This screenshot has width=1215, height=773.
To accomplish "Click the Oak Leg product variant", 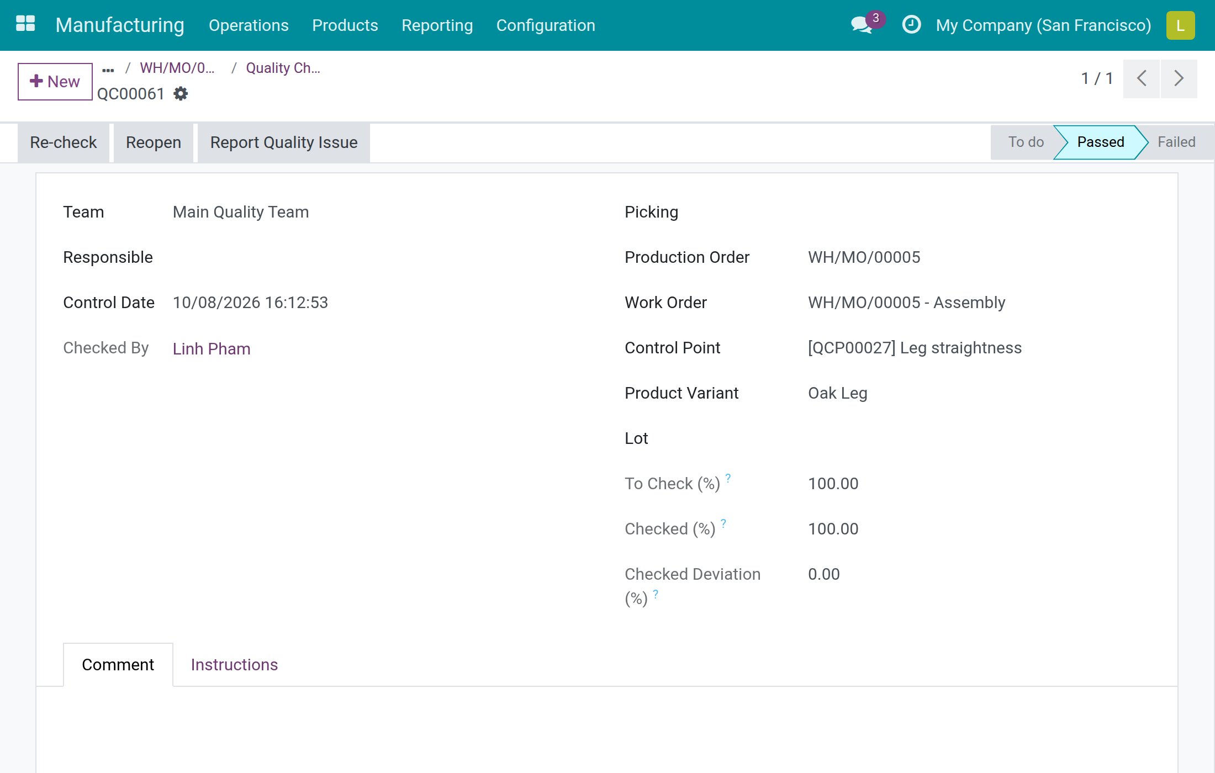I will [x=837, y=393].
